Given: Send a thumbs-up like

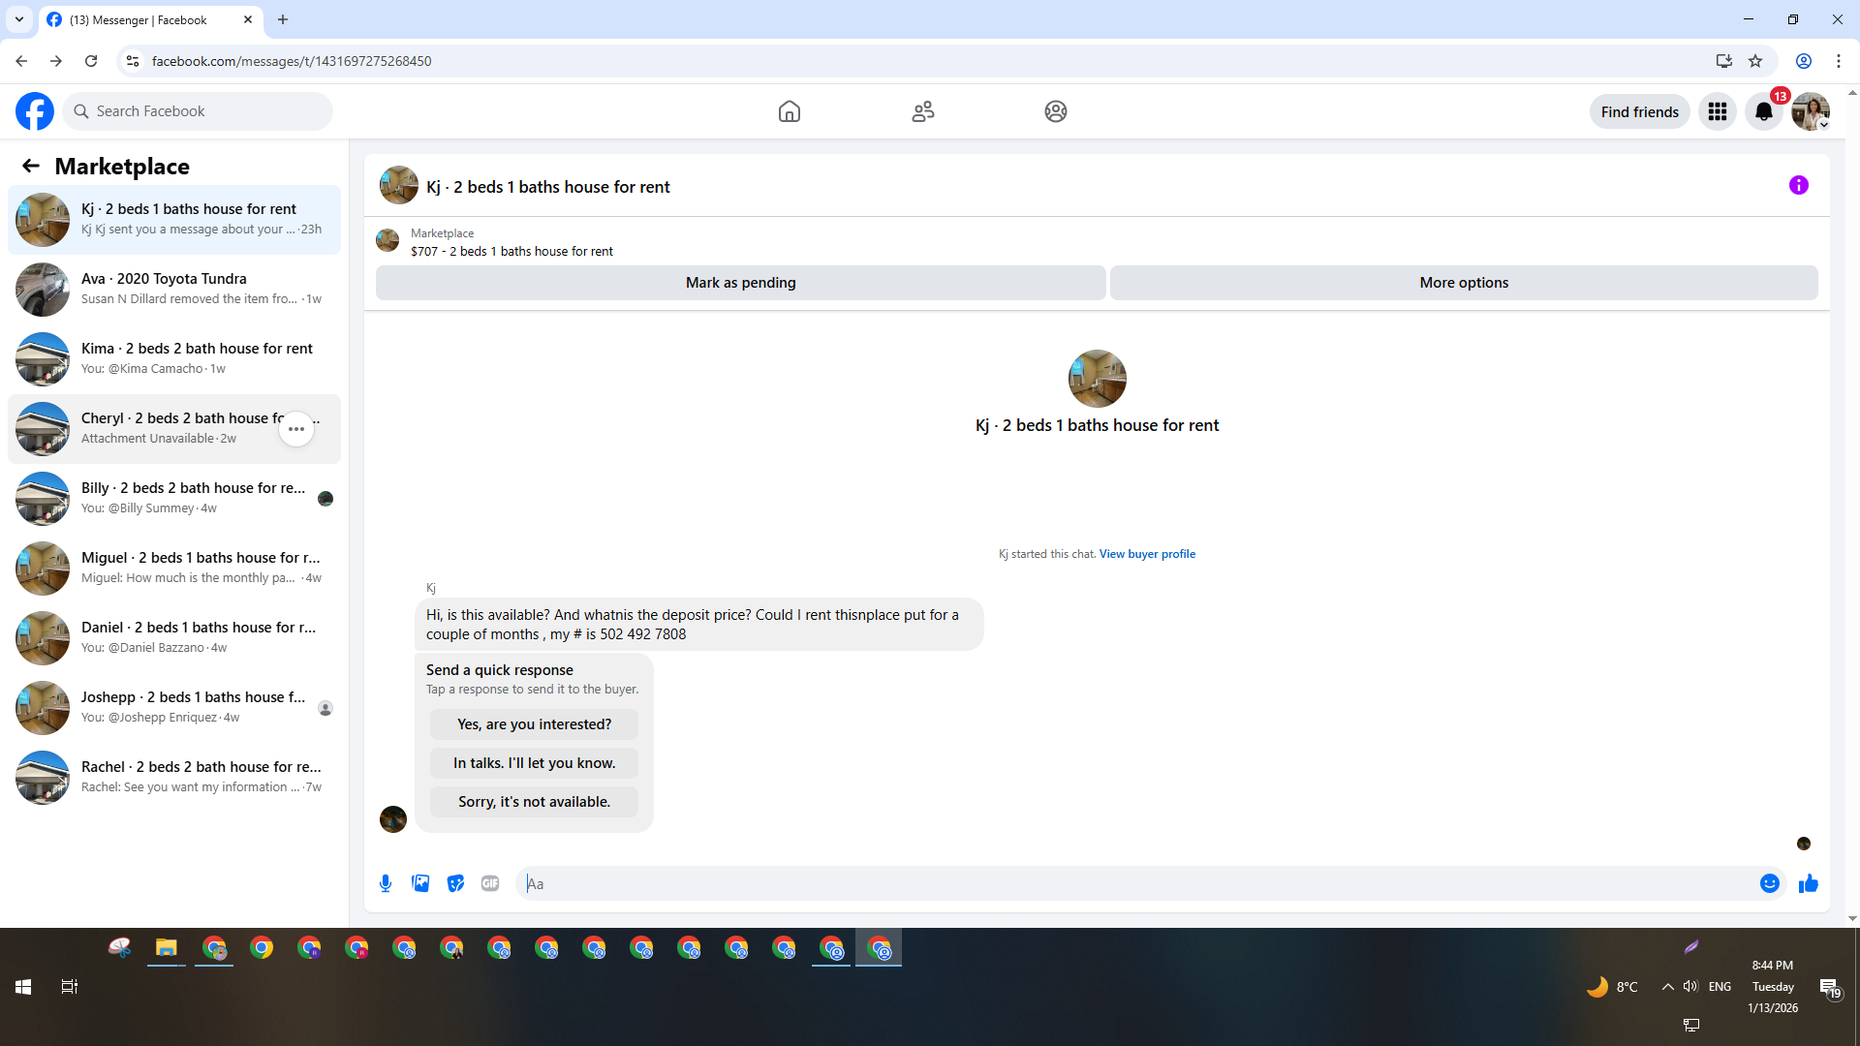Looking at the screenshot, I should click(x=1808, y=883).
